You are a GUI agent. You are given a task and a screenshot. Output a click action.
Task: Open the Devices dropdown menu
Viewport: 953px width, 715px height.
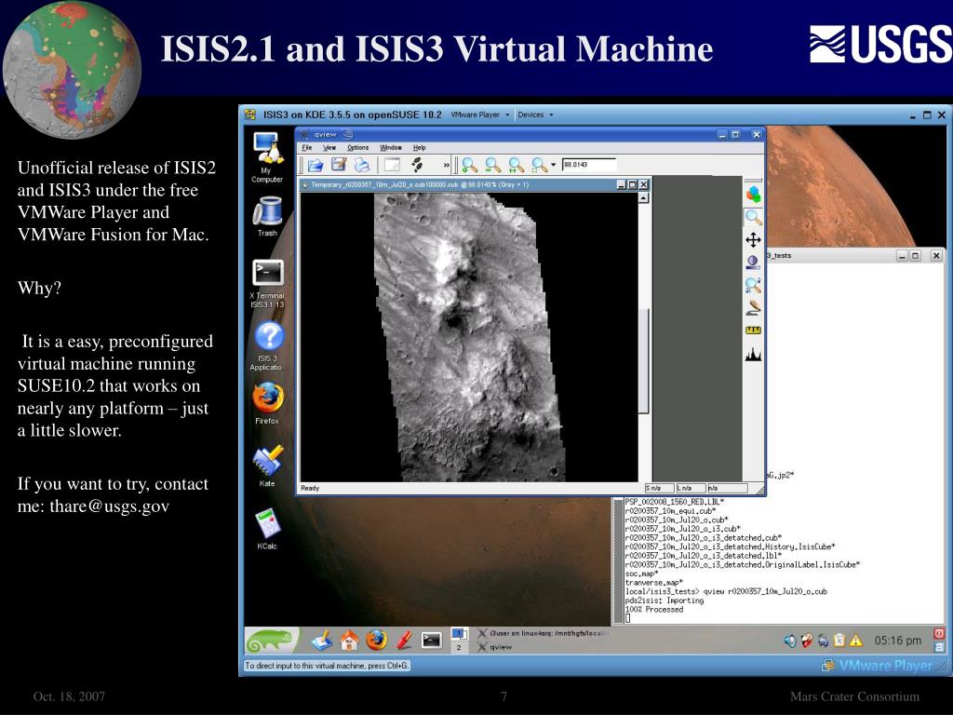[535, 115]
